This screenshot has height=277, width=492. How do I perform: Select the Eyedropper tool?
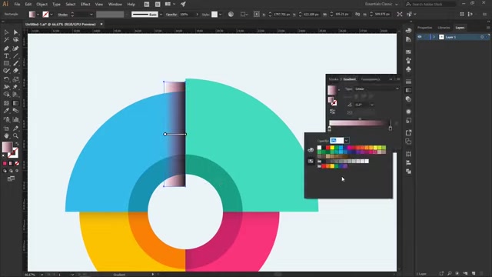(x=6, y=111)
